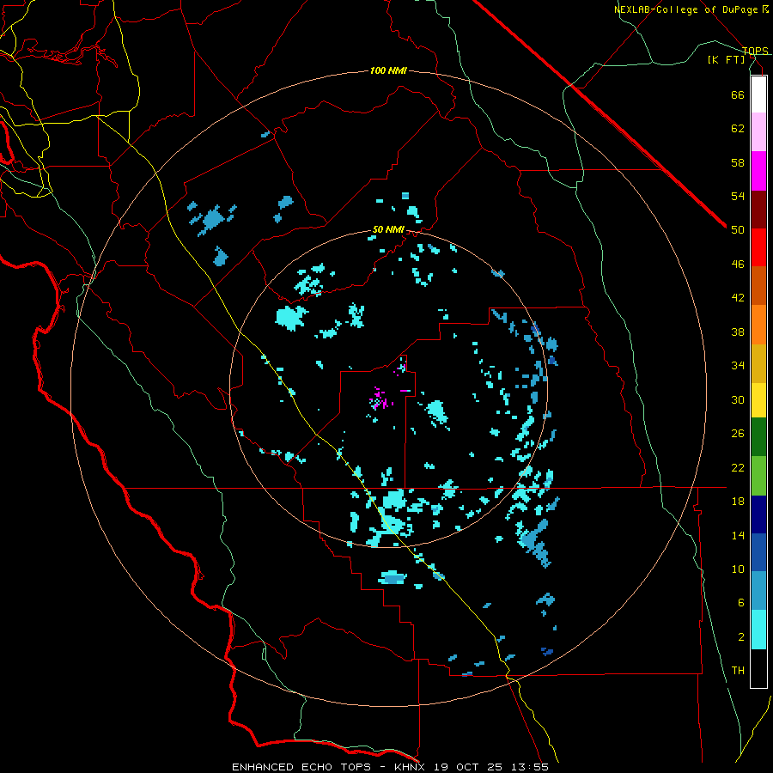Viewport: 773px width, 773px height.
Task: Click the [K FT] units label
Action: tap(726, 60)
